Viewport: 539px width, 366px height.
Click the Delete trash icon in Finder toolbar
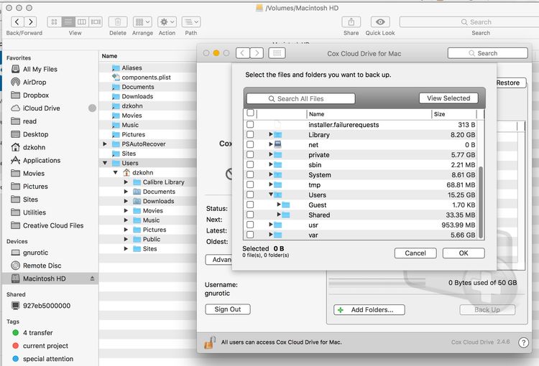[x=118, y=22]
